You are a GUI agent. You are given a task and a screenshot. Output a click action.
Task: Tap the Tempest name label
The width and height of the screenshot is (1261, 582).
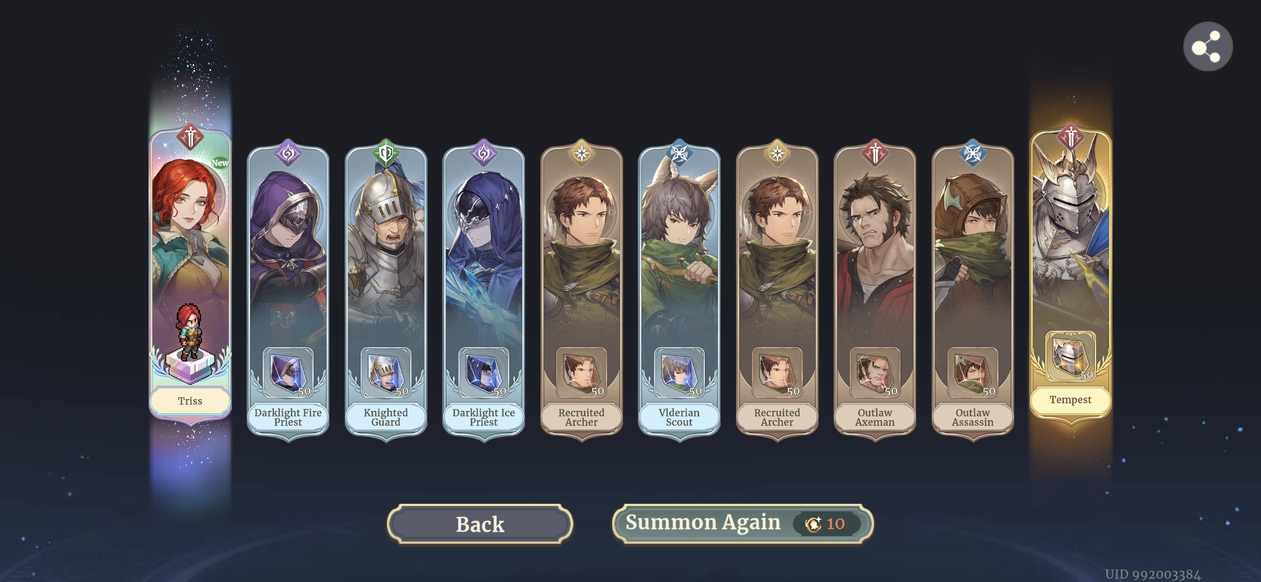tap(1070, 400)
